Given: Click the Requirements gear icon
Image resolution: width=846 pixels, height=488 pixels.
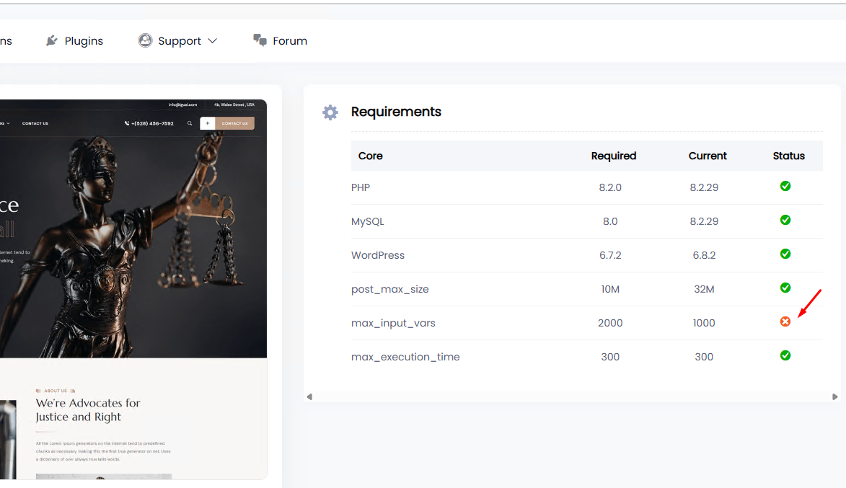Looking at the screenshot, I should point(330,112).
